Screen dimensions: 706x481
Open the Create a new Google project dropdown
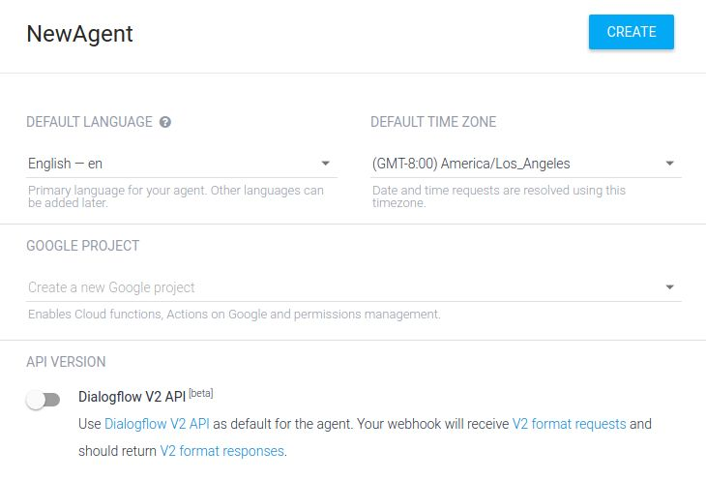pyautogui.click(x=354, y=287)
